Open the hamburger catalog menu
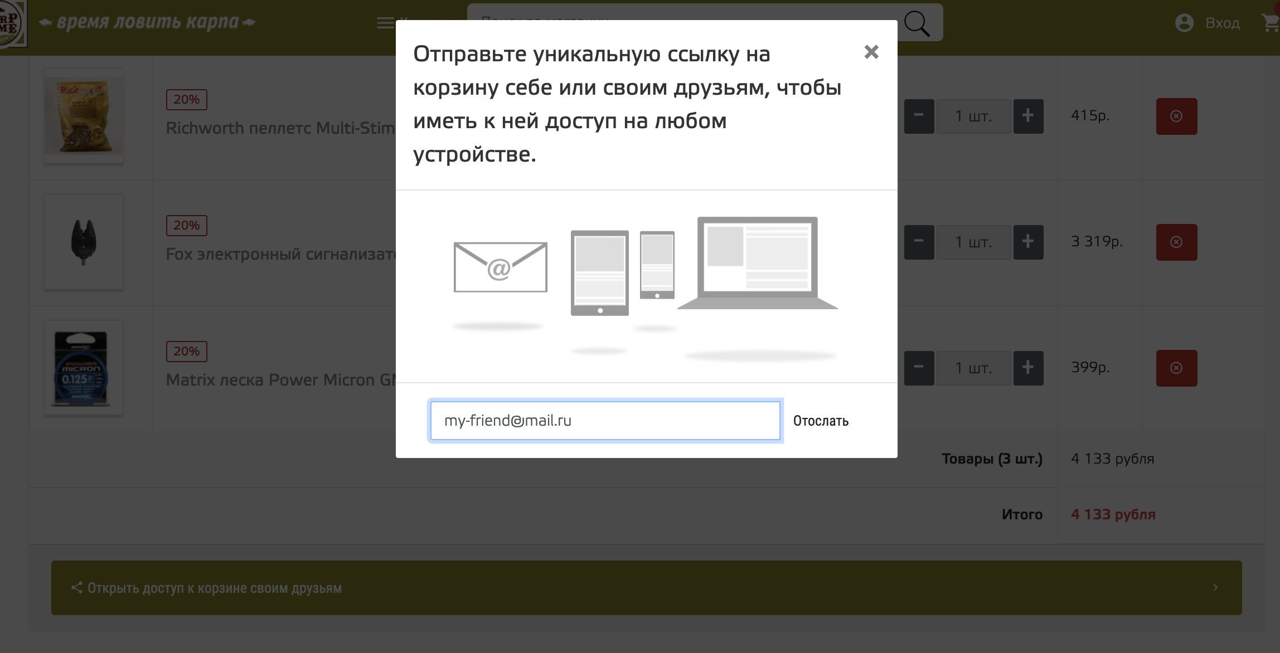 click(385, 23)
